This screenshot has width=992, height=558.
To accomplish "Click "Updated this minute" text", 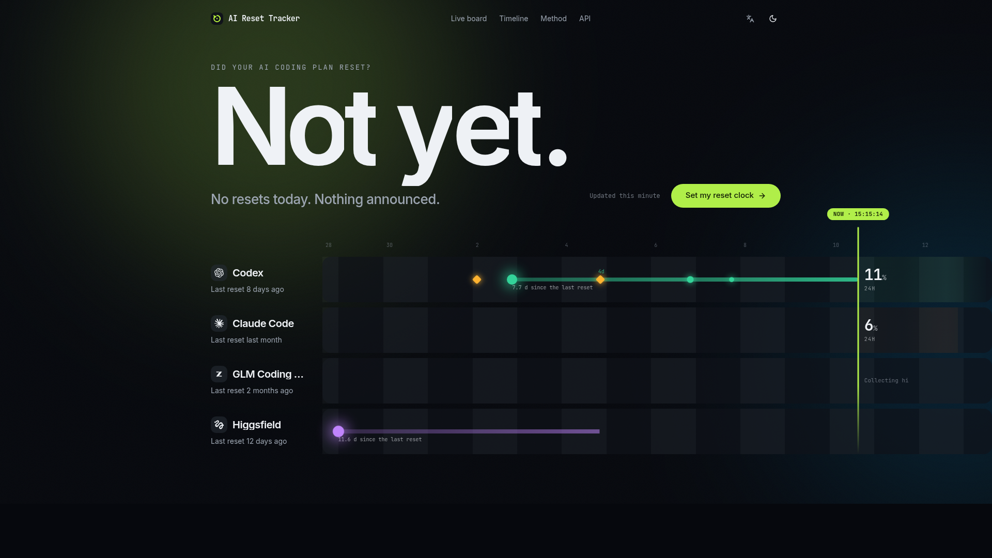I will 625,196.
